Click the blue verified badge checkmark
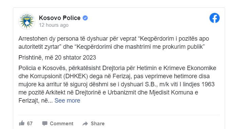 point(85,18)
